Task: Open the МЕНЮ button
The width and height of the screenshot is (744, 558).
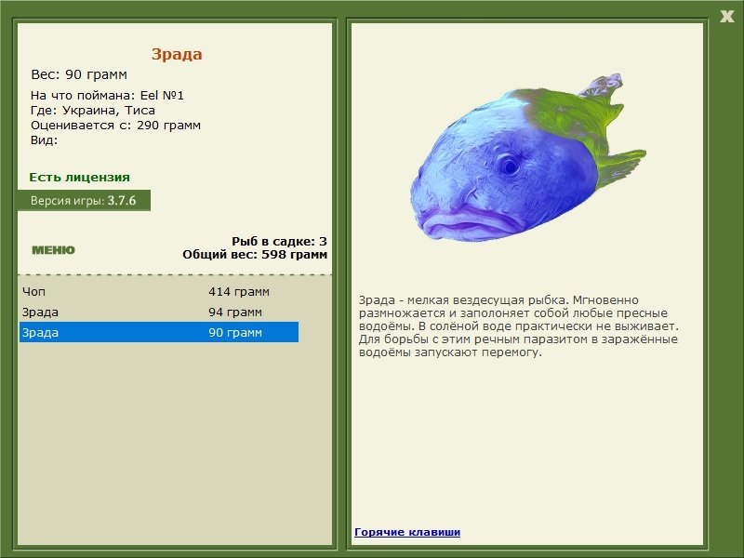Action: (x=53, y=250)
